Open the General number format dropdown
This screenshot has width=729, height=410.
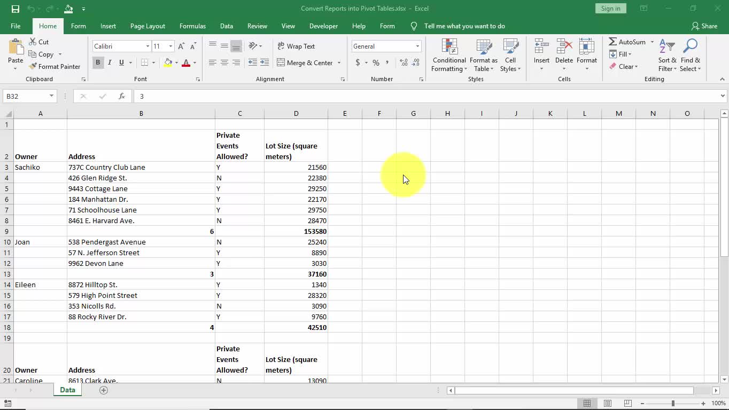[x=417, y=46]
